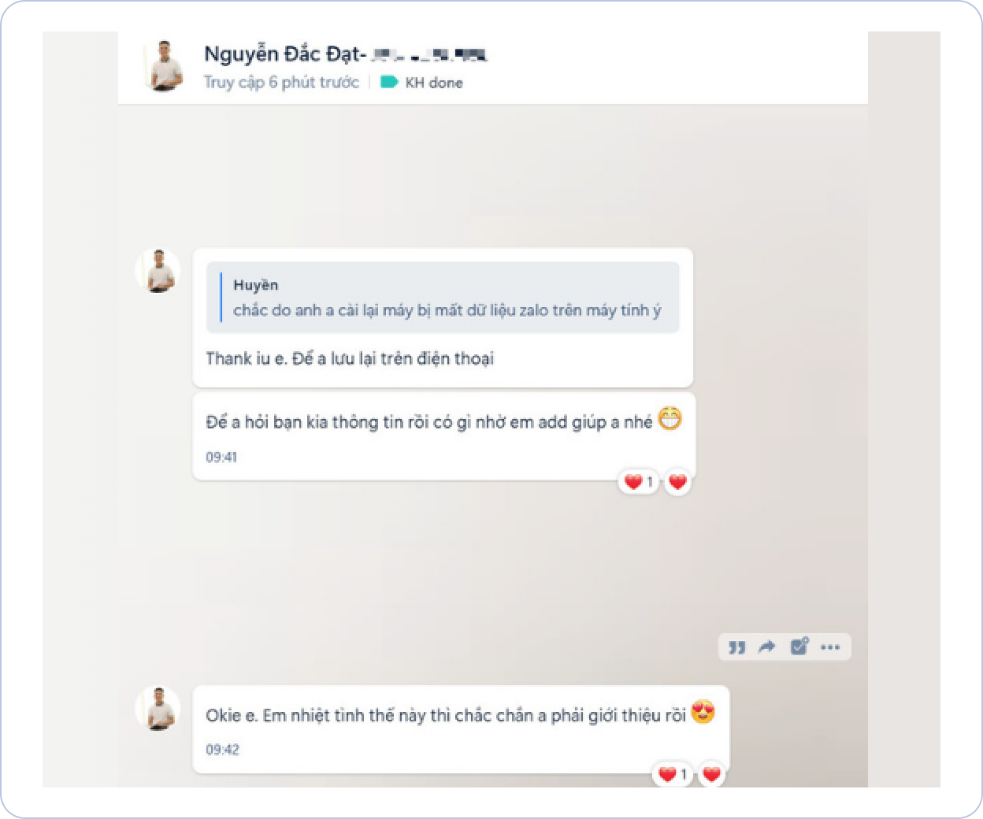Viewport: 983px width, 819px height.
Task: Click the contact name Nguyễn Đắc Đạt
Action: pos(285,54)
